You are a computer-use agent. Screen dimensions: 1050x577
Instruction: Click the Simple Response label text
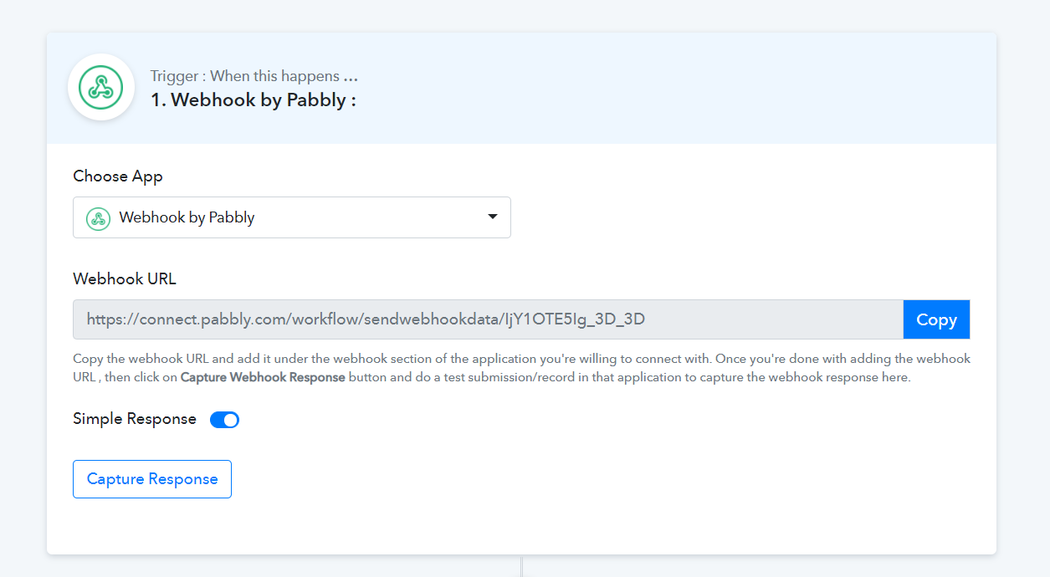coord(135,419)
